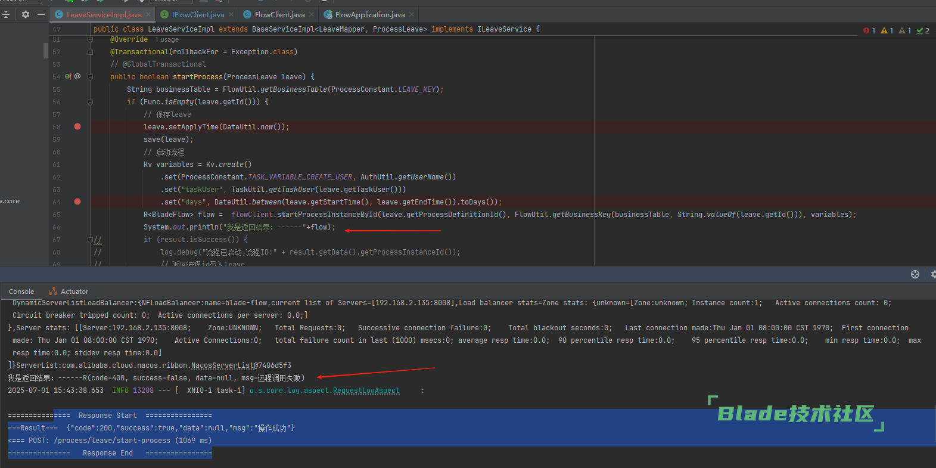Hide the project panel with minus icon
The height and width of the screenshot is (468, 936).
pyautogui.click(x=41, y=14)
